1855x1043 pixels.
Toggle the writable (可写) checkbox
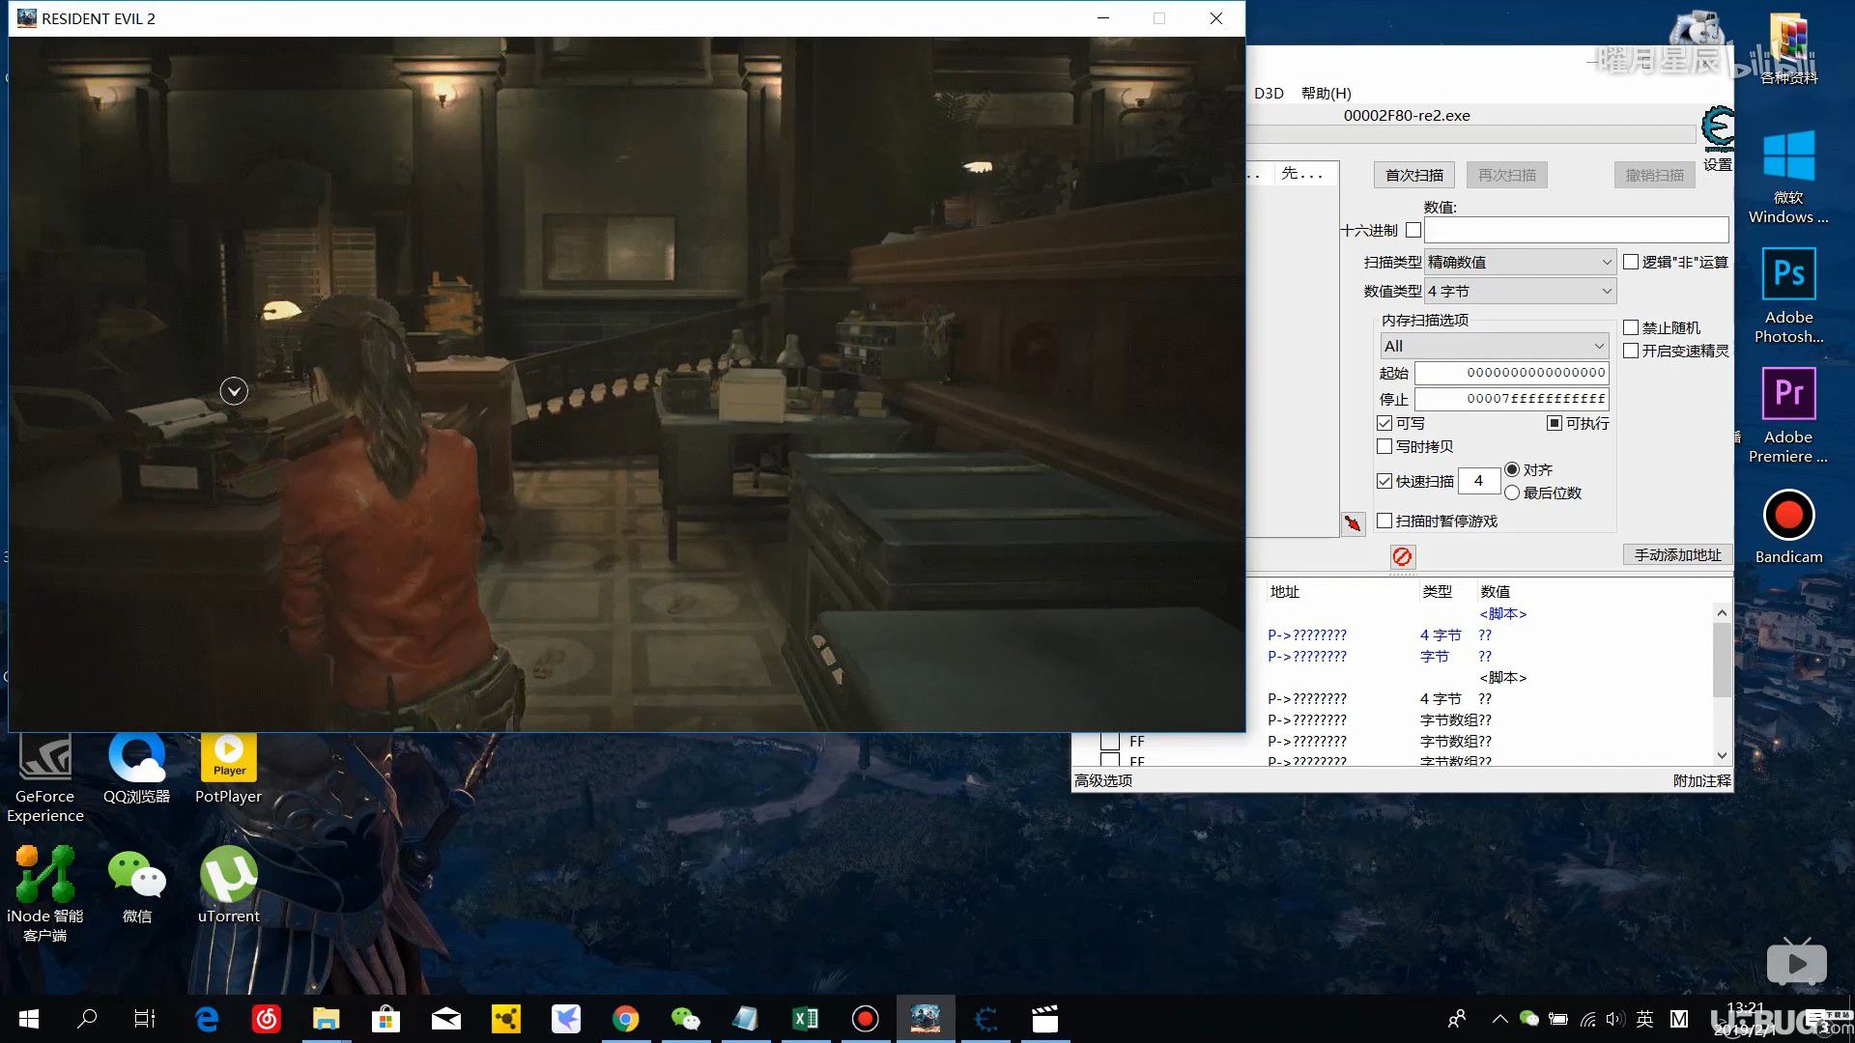tap(1384, 423)
